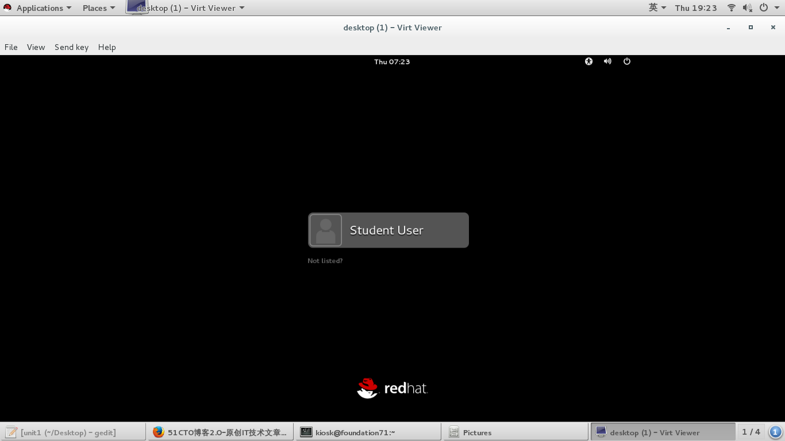Click the desktop (1) – Virt Viewer taskbar entry

tap(663, 432)
